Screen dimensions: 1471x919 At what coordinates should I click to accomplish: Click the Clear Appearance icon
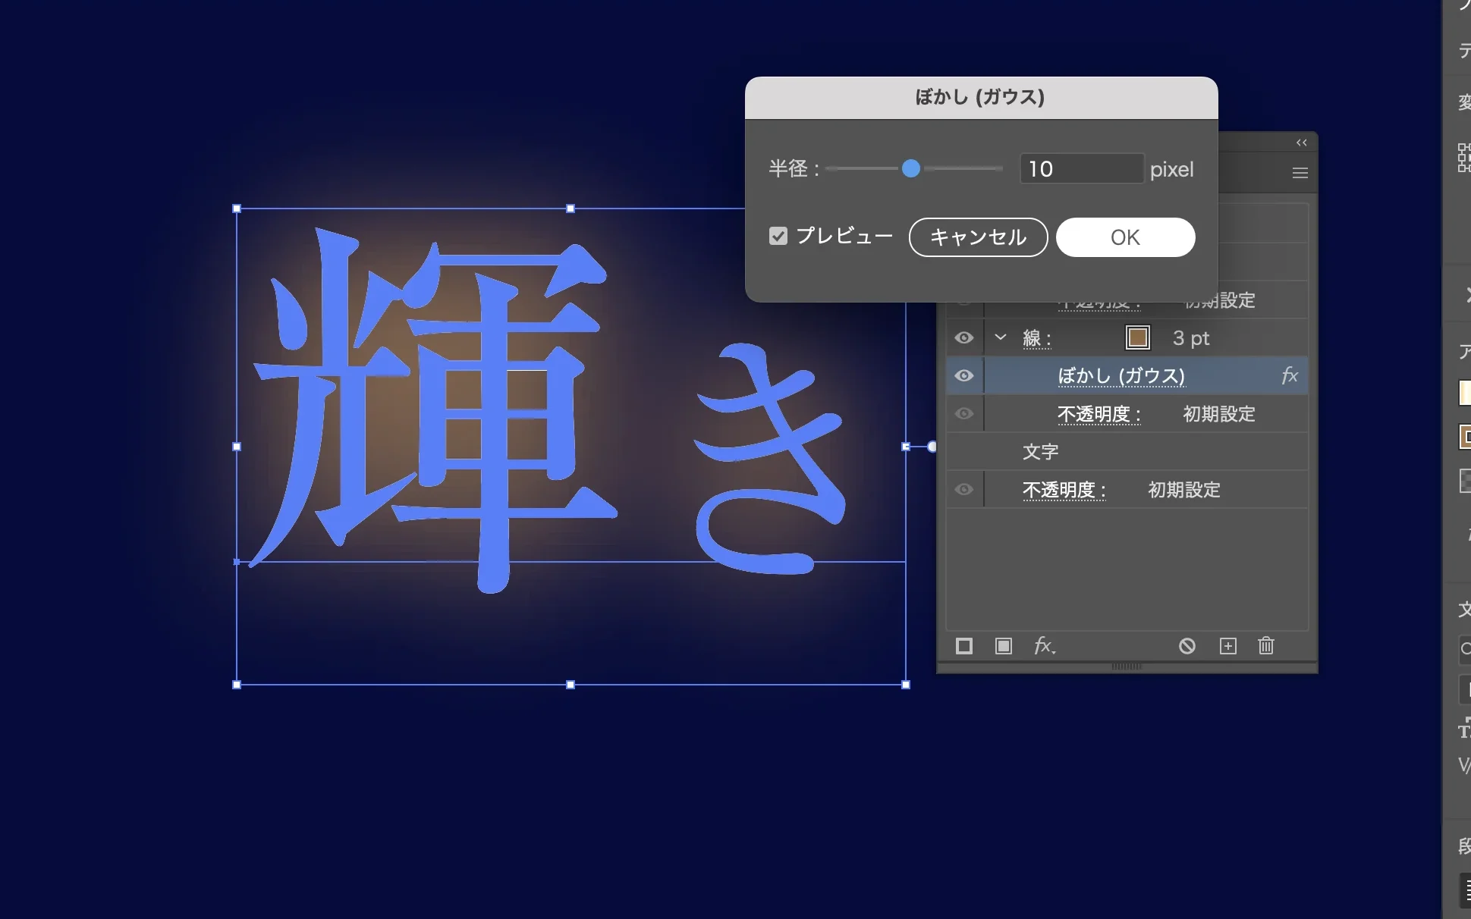[1187, 646]
